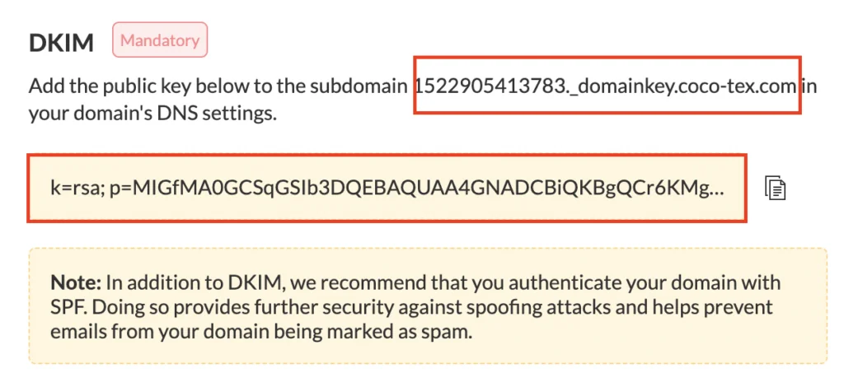Click the trailing ellipsis of the truncated key
The image size is (844, 373).
[x=718, y=189]
